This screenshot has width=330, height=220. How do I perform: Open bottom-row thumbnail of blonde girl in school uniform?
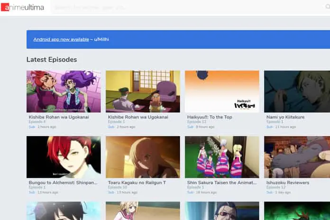pos(143,211)
